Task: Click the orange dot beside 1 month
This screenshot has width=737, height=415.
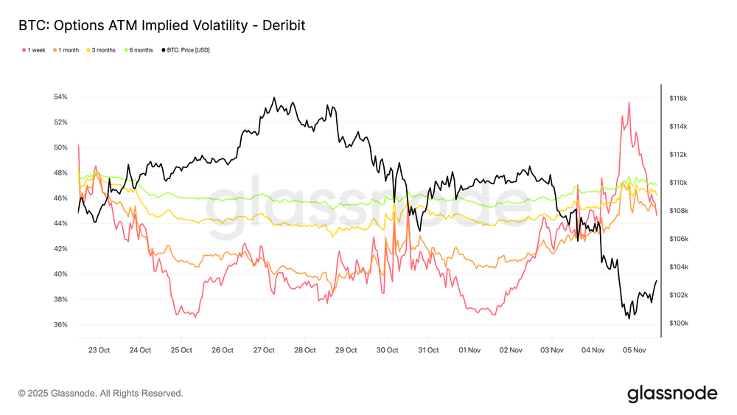Action: (x=55, y=50)
